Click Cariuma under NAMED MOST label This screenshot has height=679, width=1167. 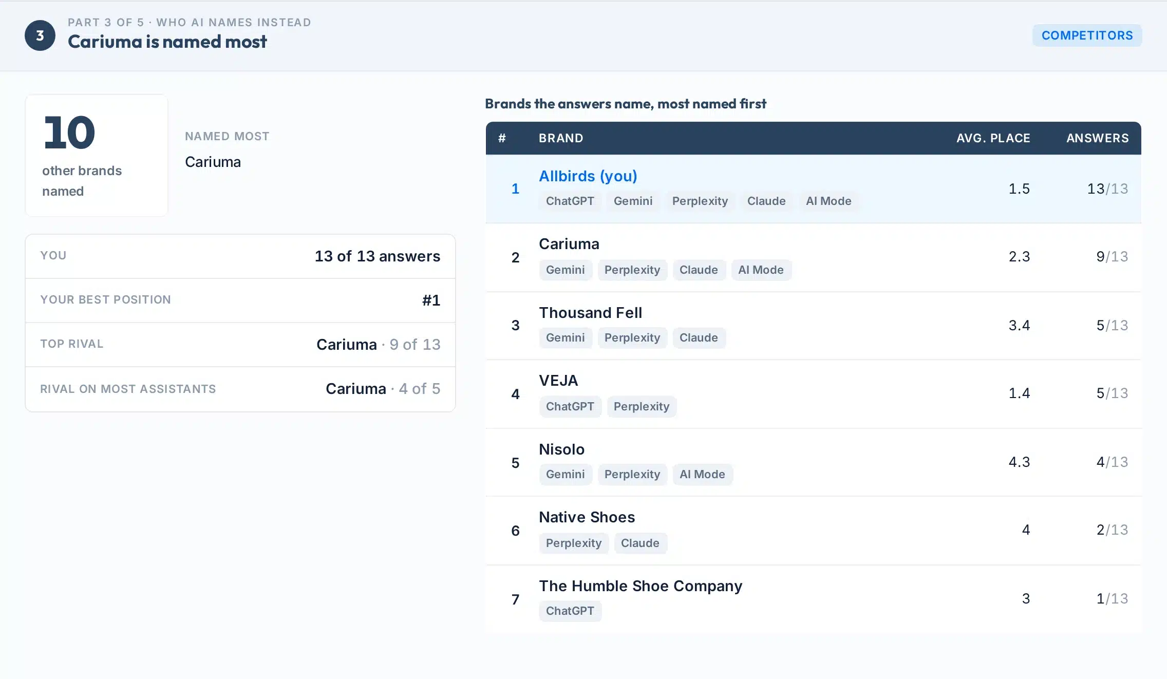point(213,162)
